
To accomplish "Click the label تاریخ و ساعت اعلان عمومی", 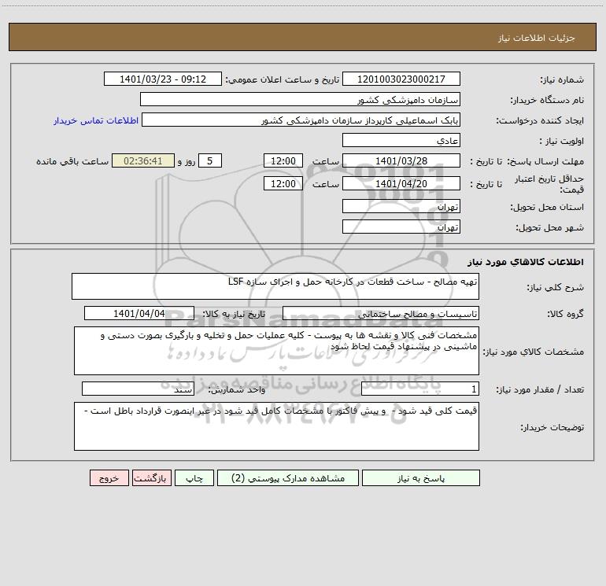I will pos(283,79).
